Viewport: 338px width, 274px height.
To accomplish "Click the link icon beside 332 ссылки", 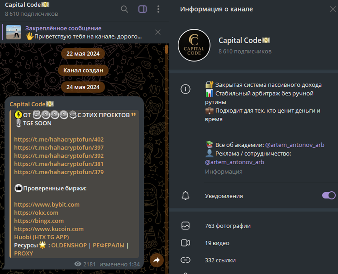I will tap(185, 260).
